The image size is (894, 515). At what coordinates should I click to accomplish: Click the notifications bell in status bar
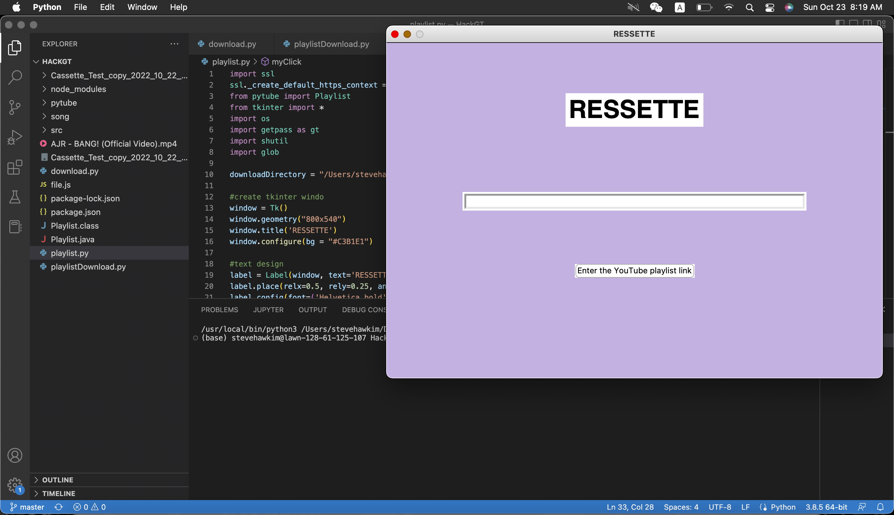[x=880, y=507]
